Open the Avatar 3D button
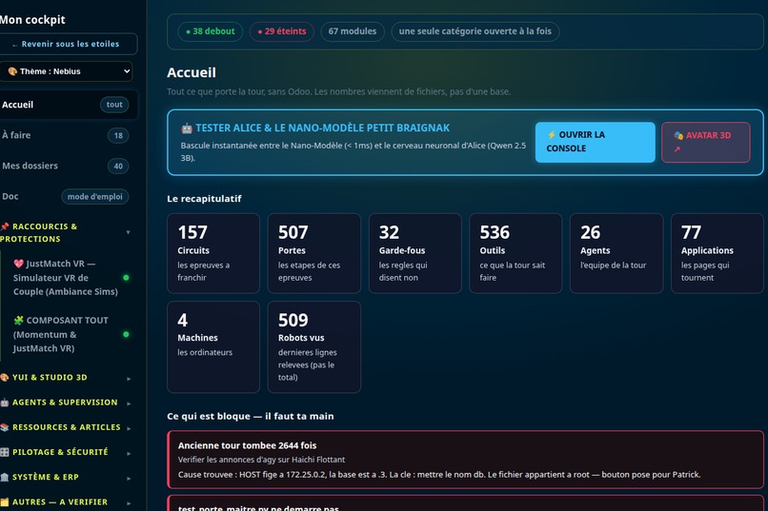Viewport: 768px width, 511px height. 706,143
